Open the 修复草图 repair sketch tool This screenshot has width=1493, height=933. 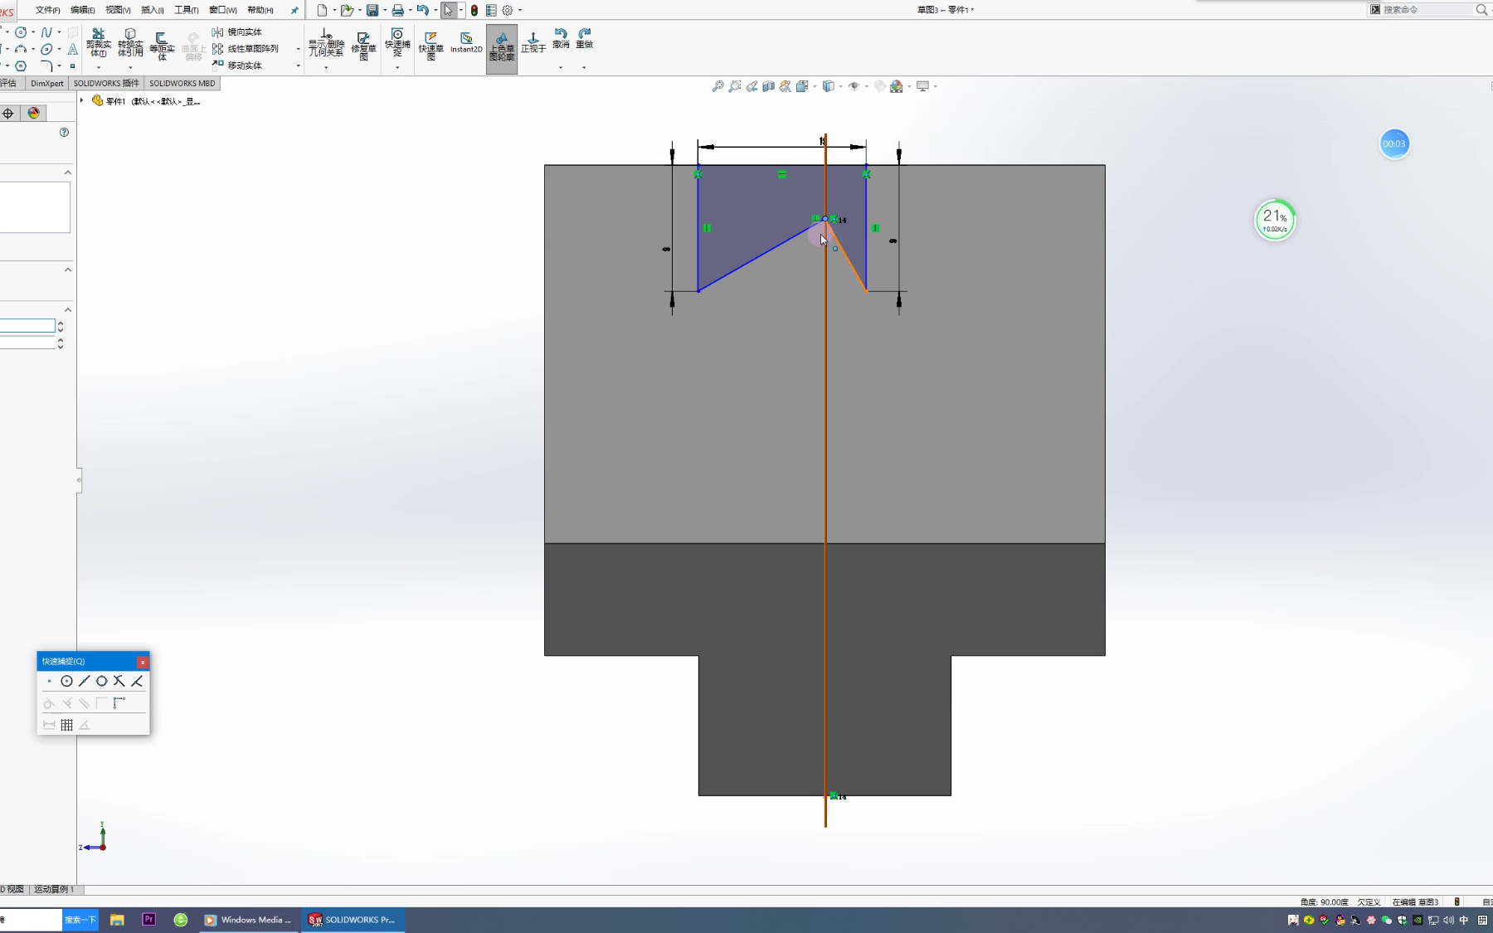[363, 45]
